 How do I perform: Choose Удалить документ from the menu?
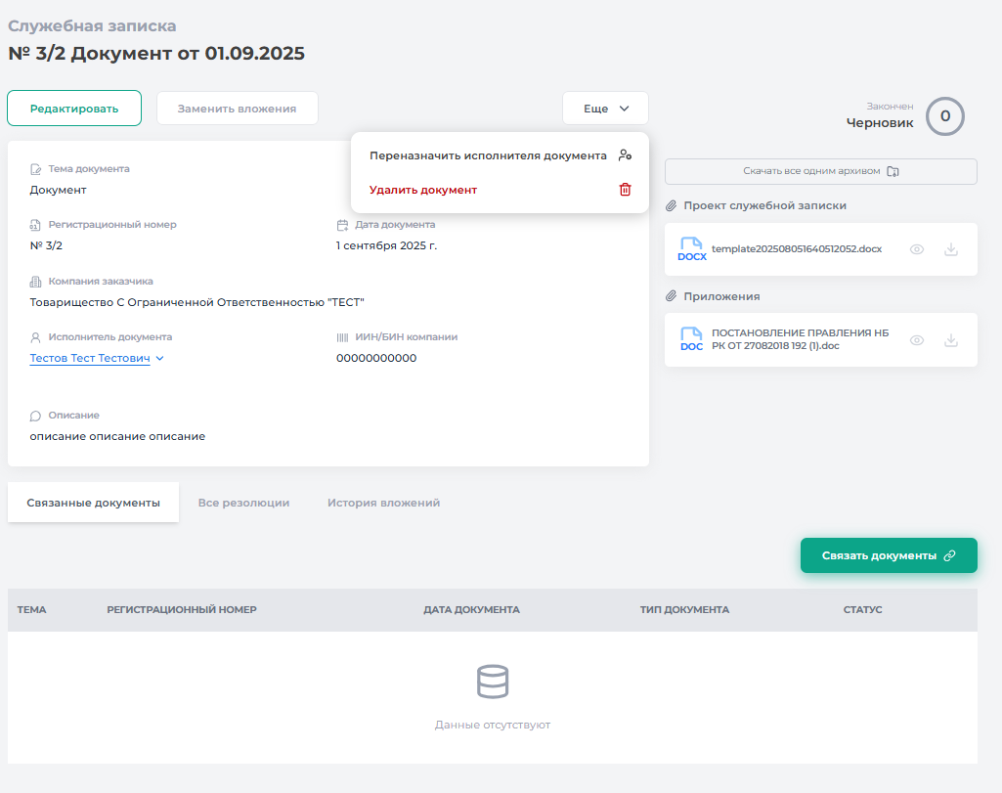coord(423,190)
